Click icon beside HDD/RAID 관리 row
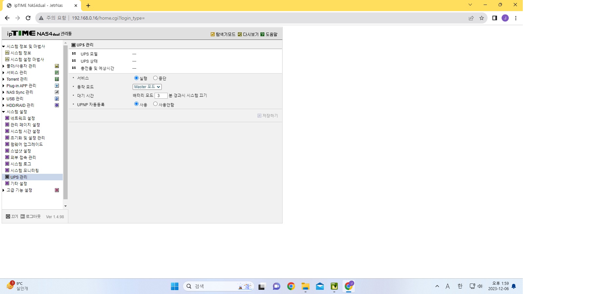Image resolution: width=614 pixels, height=294 pixels. click(x=57, y=105)
